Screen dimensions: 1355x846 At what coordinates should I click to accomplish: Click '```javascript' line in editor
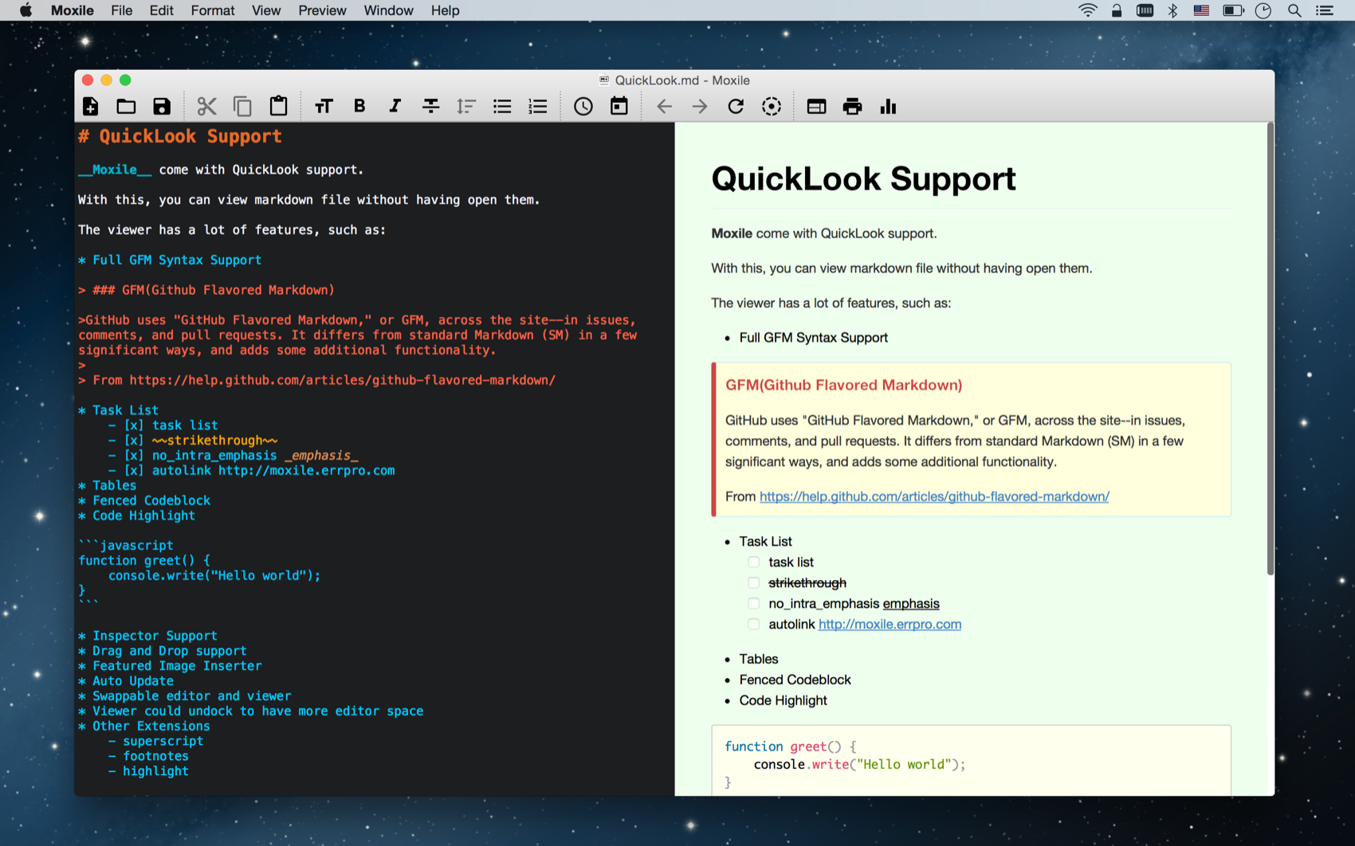[x=126, y=545]
